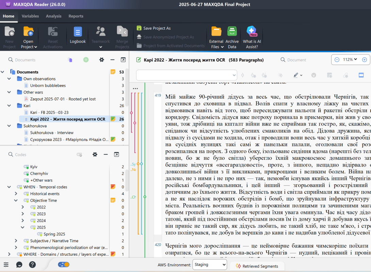Expand the 2022 code
Screen dimensions: 371x272
pyautogui.click(x=23, y=207)
